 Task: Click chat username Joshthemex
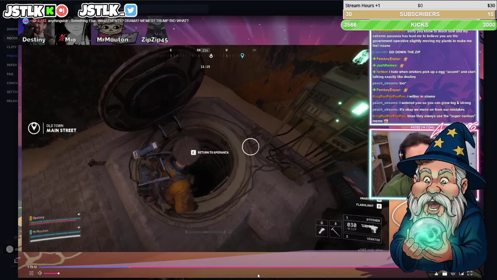387,65
